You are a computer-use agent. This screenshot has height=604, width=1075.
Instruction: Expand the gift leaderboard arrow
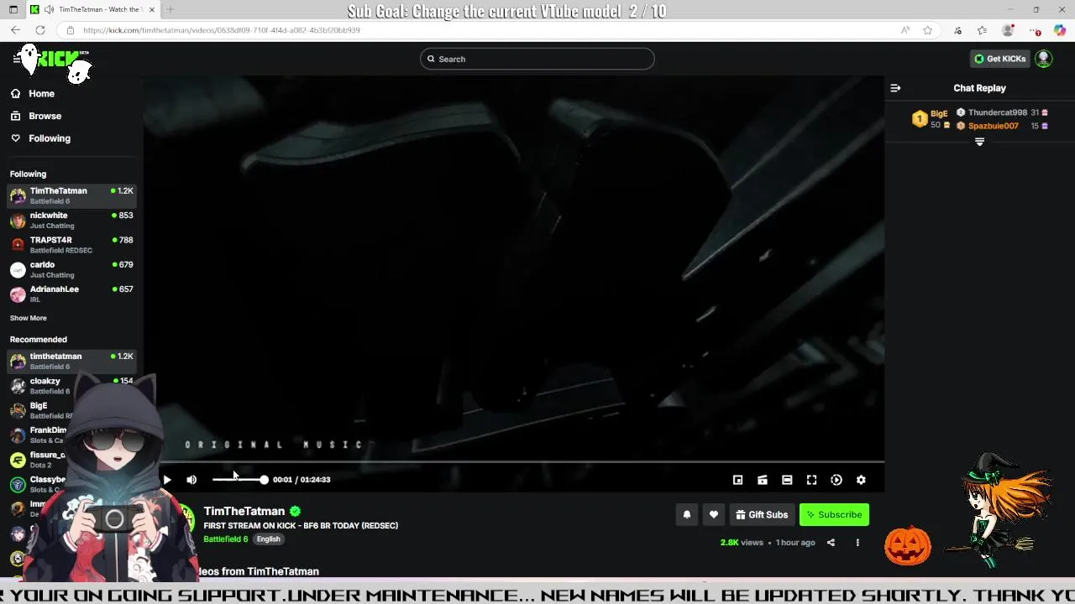pos(979,143)
